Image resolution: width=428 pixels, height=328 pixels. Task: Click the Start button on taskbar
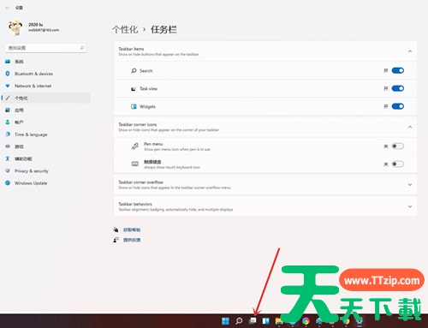pyautogui.click(x=225, y=321)
